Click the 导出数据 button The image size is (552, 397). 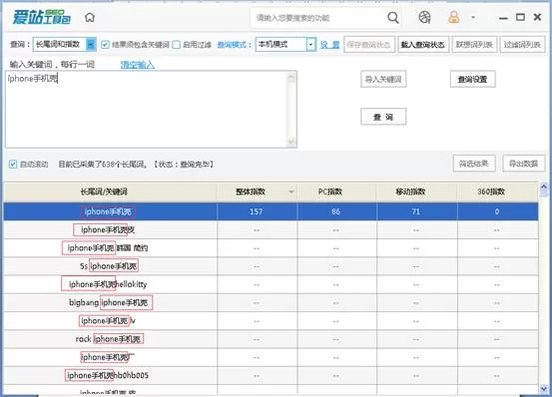click(x=524, y=164)
